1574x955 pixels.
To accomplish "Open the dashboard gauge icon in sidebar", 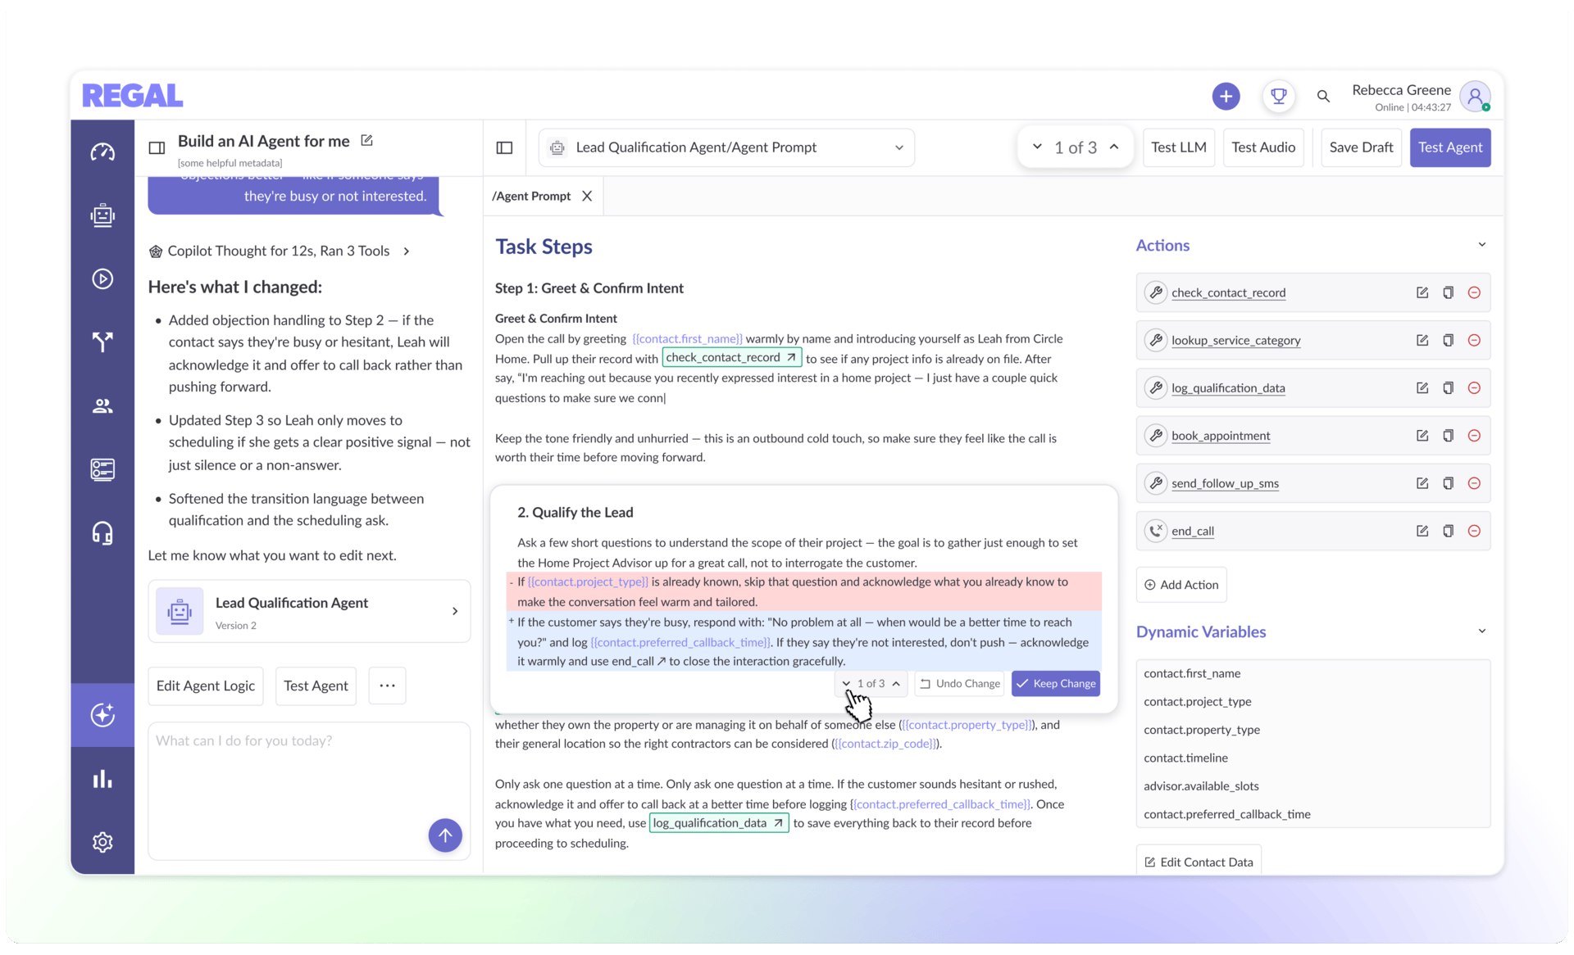I will tap(102, 152).
